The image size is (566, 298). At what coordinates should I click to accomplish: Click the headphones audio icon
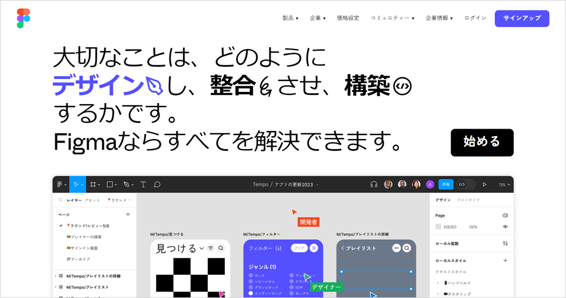pos(374,185)
